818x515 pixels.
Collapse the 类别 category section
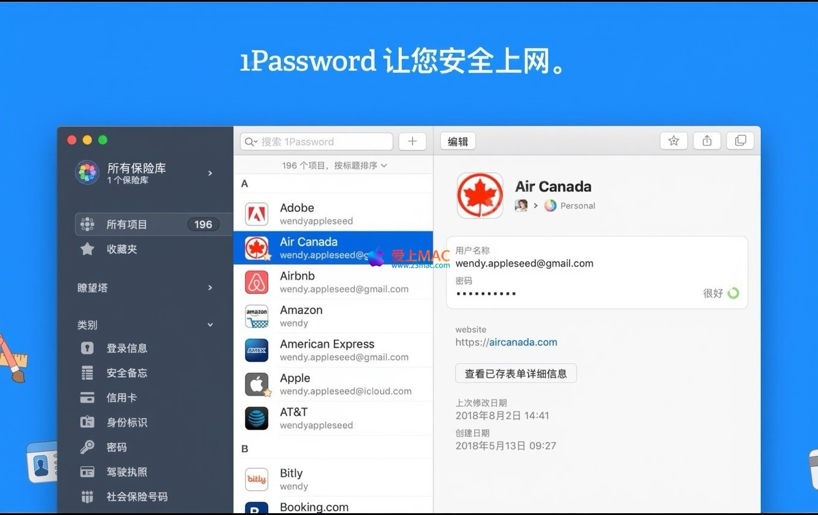[x=210, y=325]
